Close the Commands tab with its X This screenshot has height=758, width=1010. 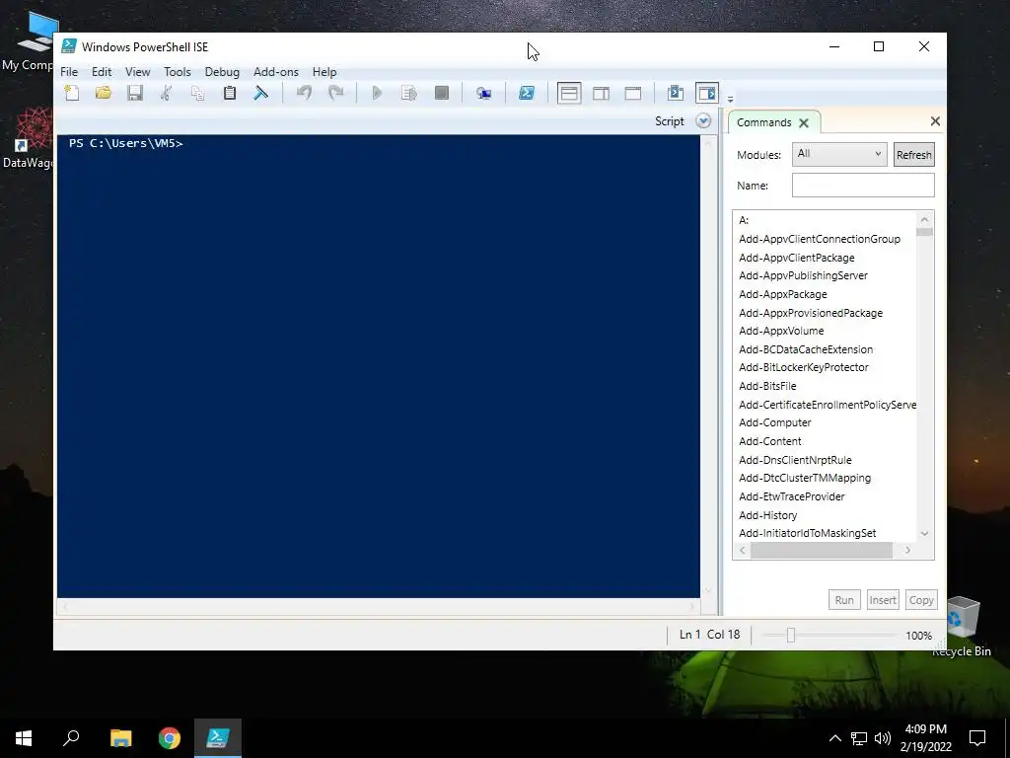tap(803, 122)
